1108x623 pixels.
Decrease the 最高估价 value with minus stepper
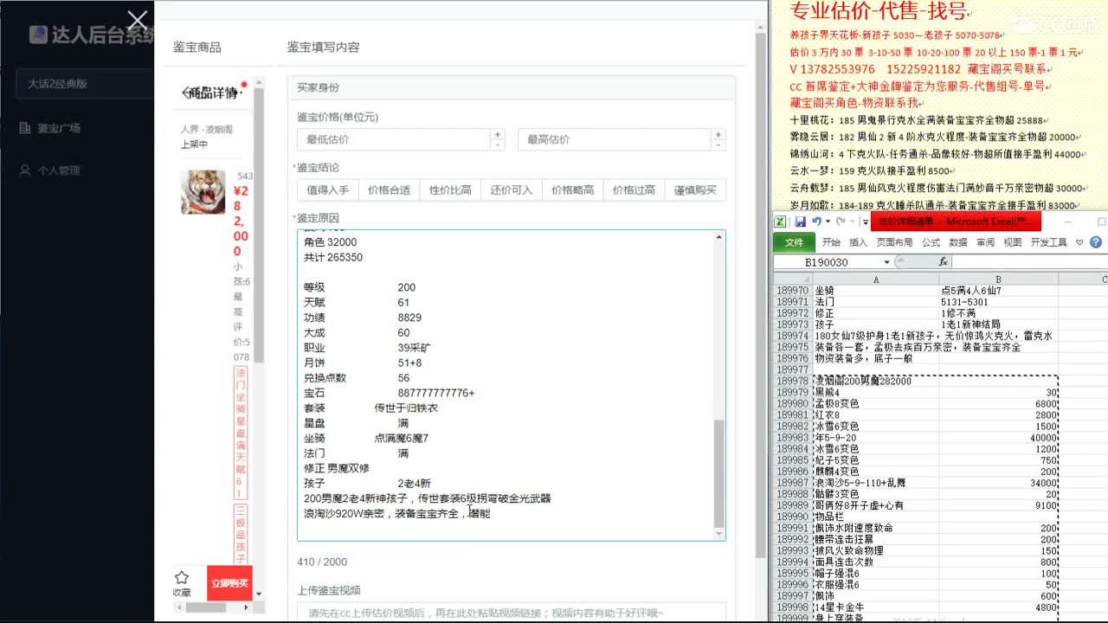pos(718,145)
